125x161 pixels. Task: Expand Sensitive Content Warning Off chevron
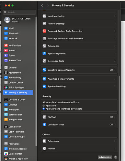115,70
